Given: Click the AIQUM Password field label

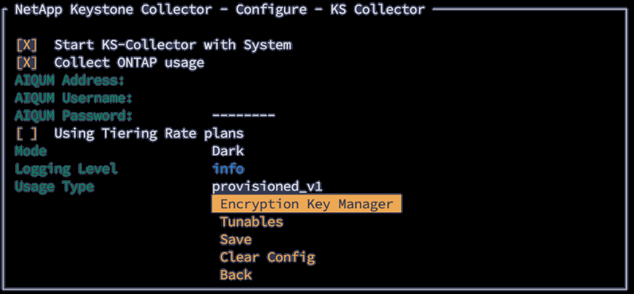Looking at the screenshot, I should tap(74, 115).
